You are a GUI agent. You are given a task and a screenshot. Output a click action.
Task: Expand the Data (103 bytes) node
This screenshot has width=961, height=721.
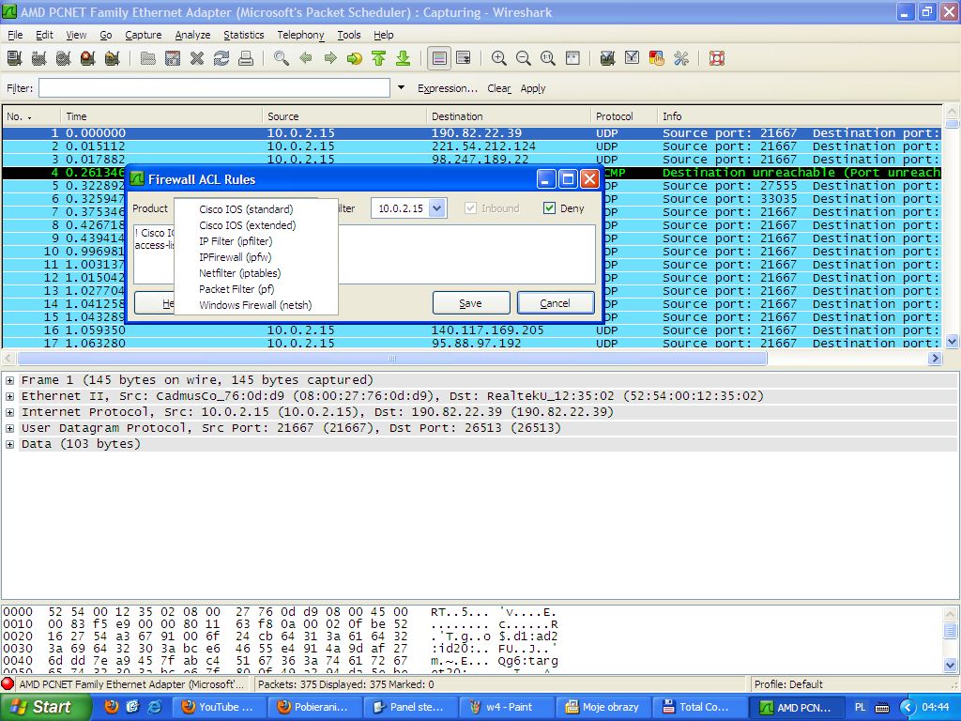pos(9,444)
